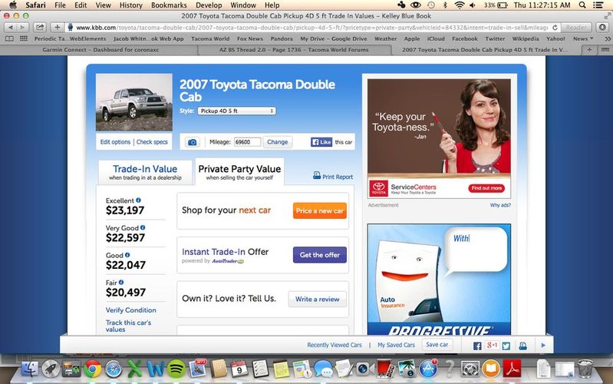This screenshot has height=384, width=613.
Task: Click the Why ads? link
Action: [x=500, y=205]
